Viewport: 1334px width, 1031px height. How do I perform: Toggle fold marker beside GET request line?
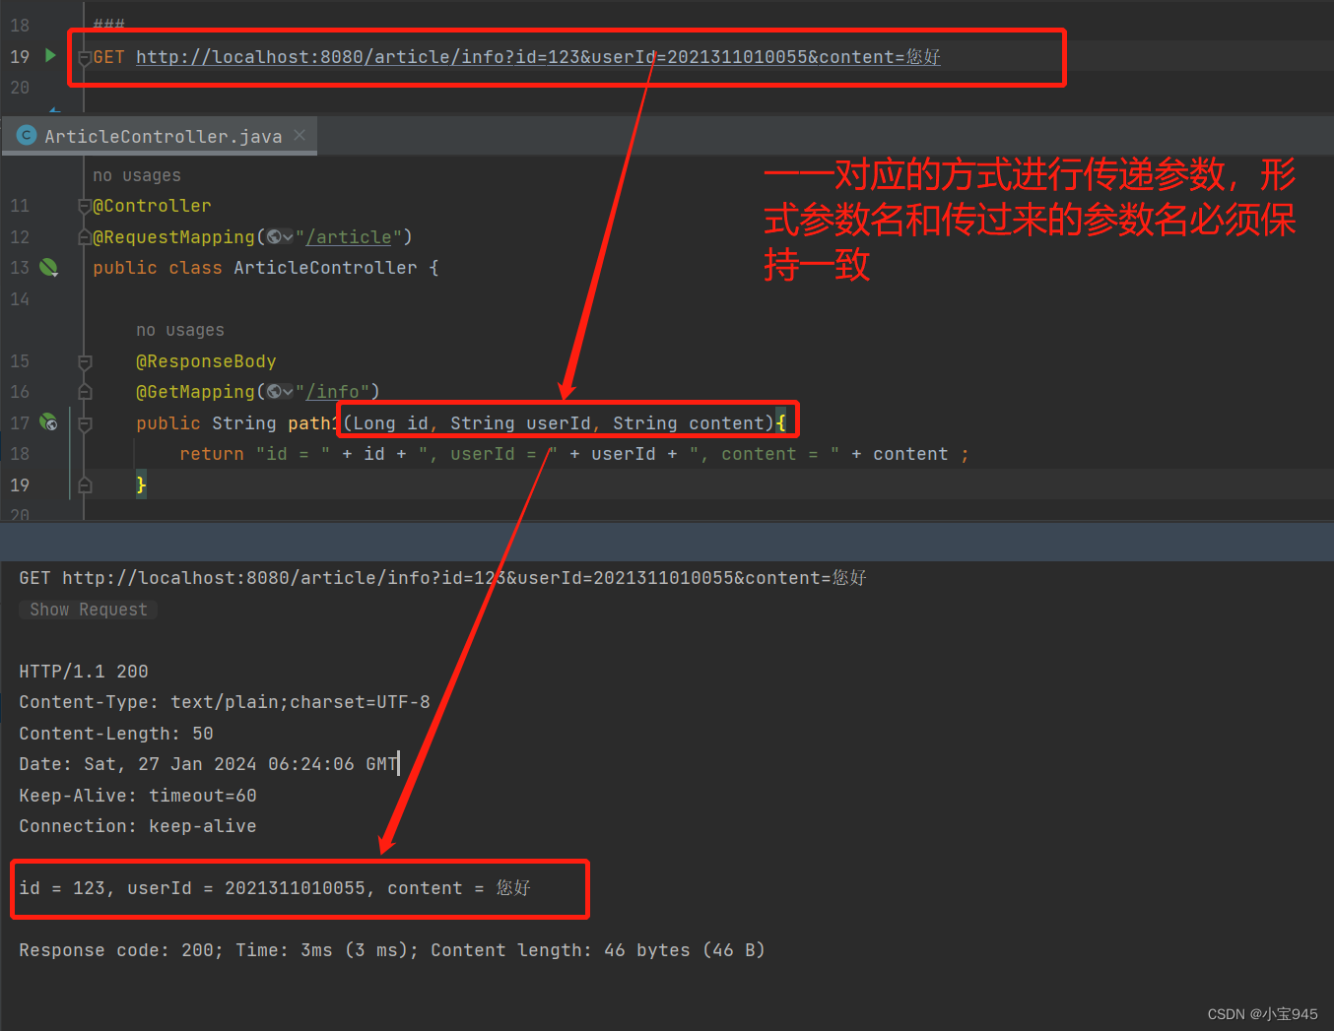tap(85, 57)
